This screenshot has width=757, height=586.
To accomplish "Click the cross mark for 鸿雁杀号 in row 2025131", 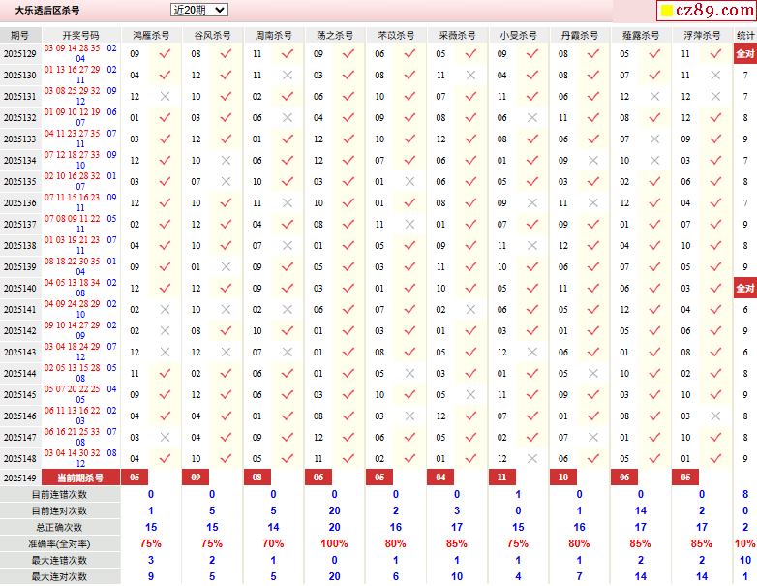I will point(165,97).
